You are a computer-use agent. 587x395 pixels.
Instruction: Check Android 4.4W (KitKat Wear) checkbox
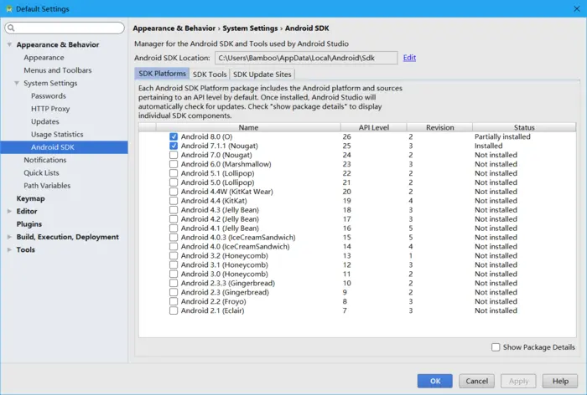[x=174, y=192]
